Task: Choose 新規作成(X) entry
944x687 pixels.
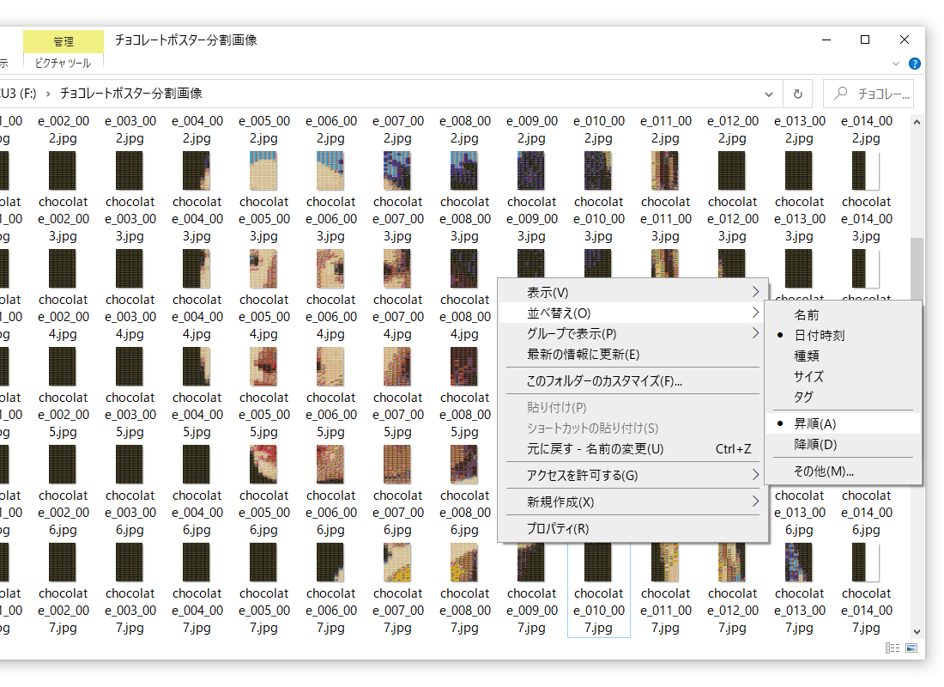Action: pyautogui.click(x=632, y=502)
